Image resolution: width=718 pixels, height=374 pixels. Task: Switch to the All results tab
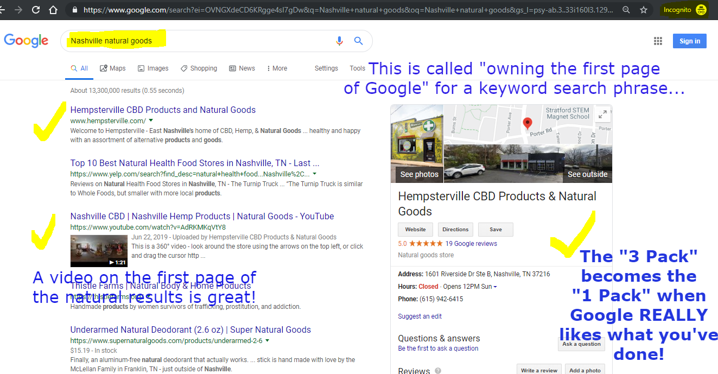79,68
